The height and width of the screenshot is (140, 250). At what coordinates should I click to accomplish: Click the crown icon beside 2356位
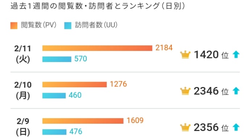(x=185, y=127)
